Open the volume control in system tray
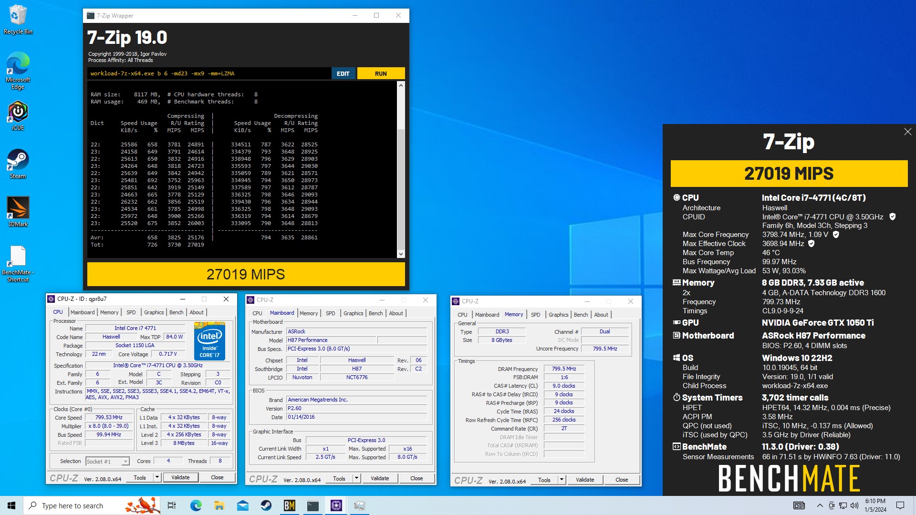Viewport: 916px width, 515px height. point(854,505)
